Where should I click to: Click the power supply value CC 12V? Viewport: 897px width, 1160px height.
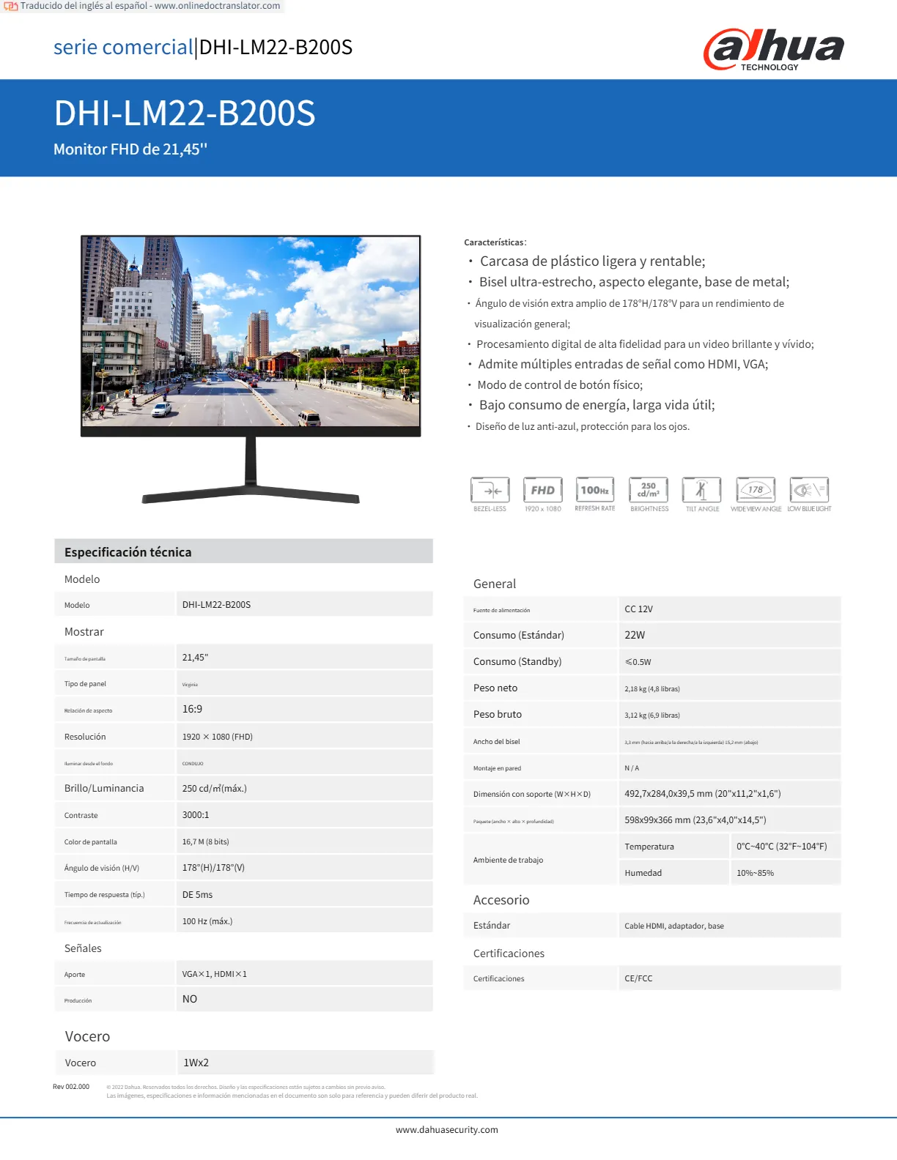pos(730,609)
